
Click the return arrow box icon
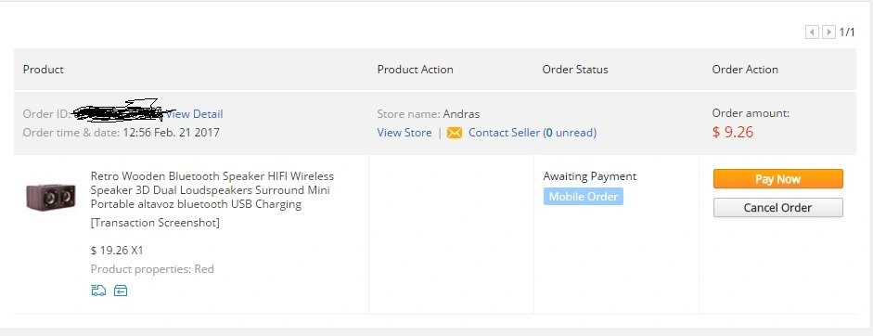(121, 291)
